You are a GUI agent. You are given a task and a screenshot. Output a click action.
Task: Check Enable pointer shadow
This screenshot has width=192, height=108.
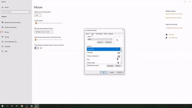(87, 65)
